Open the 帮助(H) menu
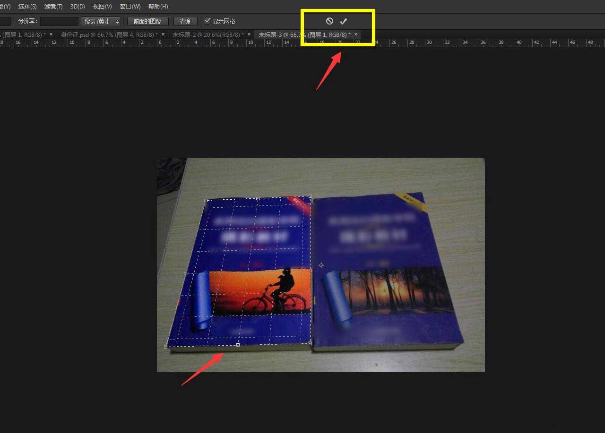Screen dimensions: 605x433 158,7
